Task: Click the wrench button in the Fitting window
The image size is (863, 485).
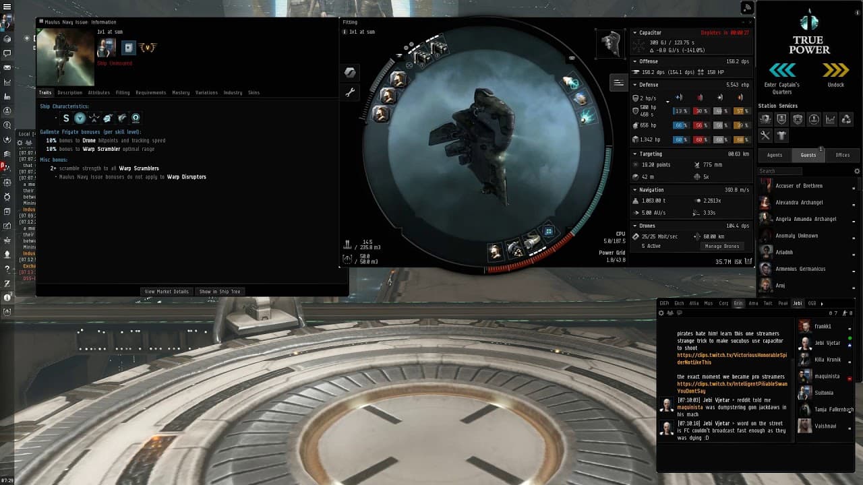Action: tap(350, 93)
